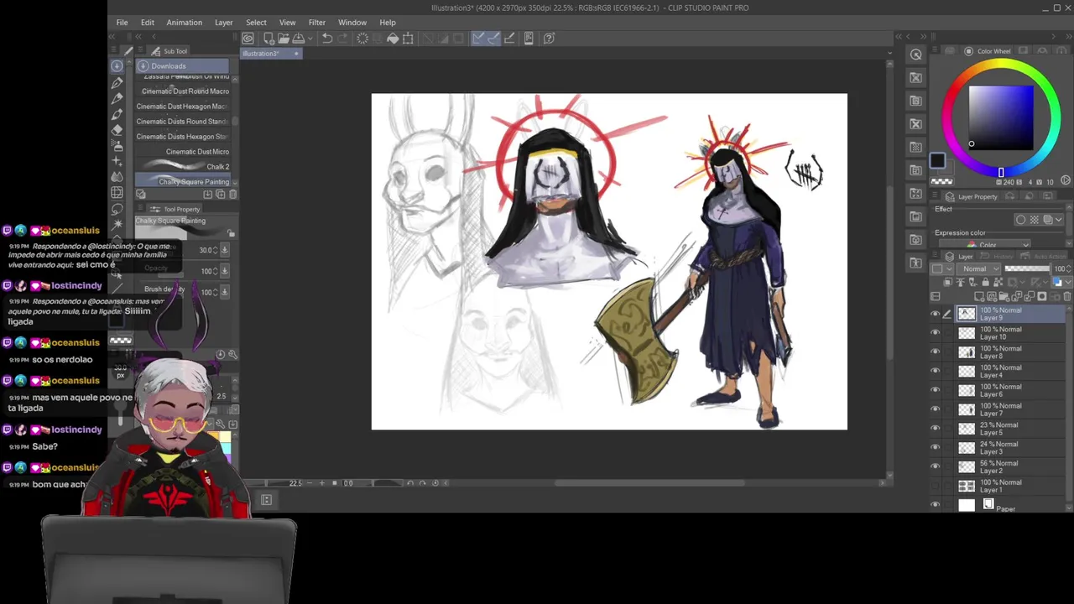Open the Normal blending mode dropdown
1074x604 pixels.
(978, 269)
